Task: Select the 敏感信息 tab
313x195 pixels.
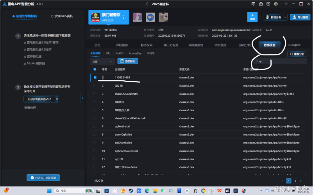Action: point(270,45)
